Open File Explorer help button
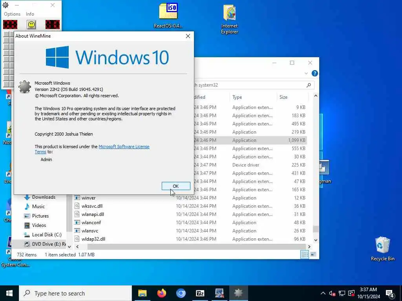 (314, 73)
